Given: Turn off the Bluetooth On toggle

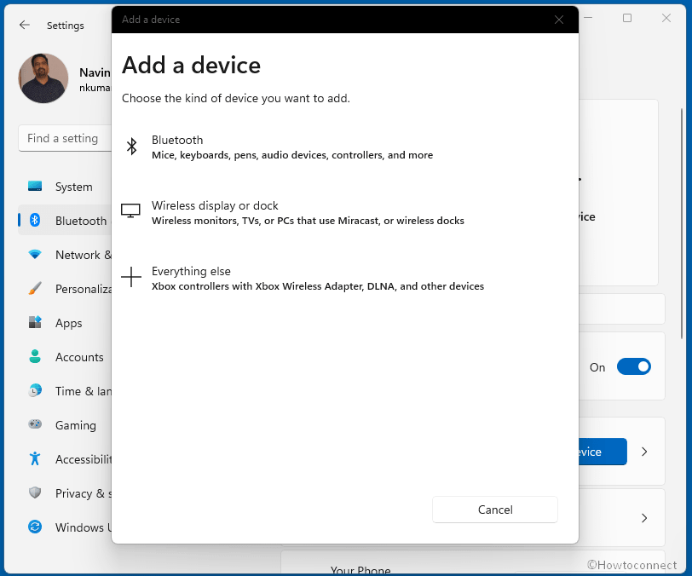Looking at the screenshot, I should (x=634, y=366).
